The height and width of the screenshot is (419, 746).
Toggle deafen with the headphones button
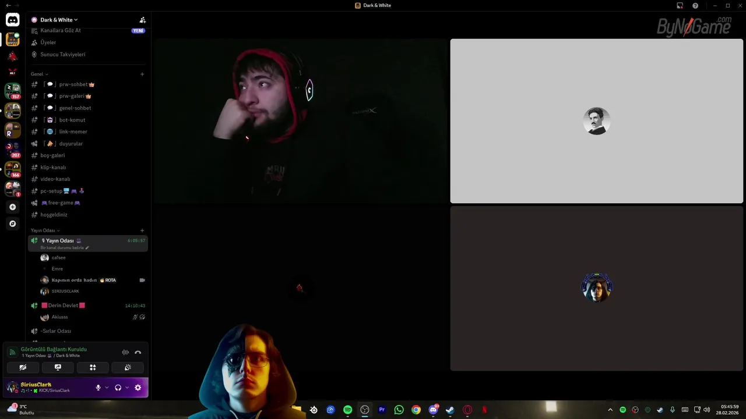tap(118, 388)
